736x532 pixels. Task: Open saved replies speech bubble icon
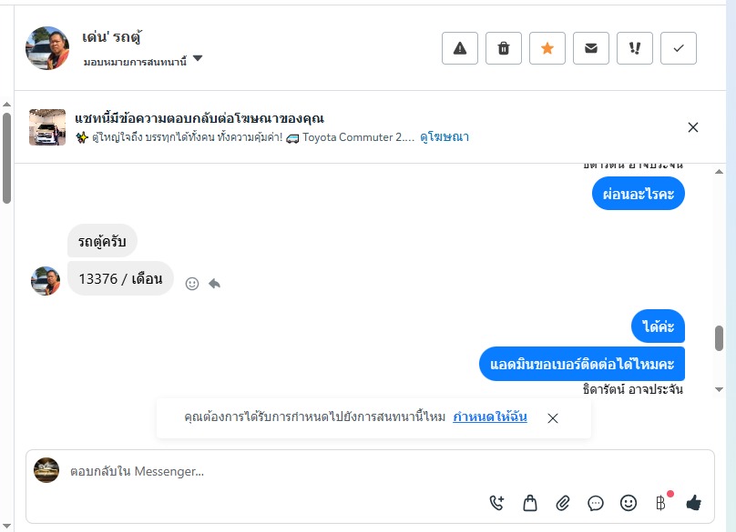point(596,502)
